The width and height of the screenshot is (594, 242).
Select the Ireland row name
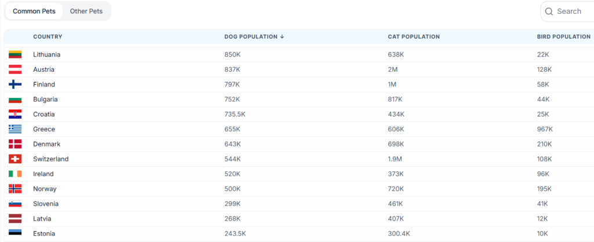point(44,174)
